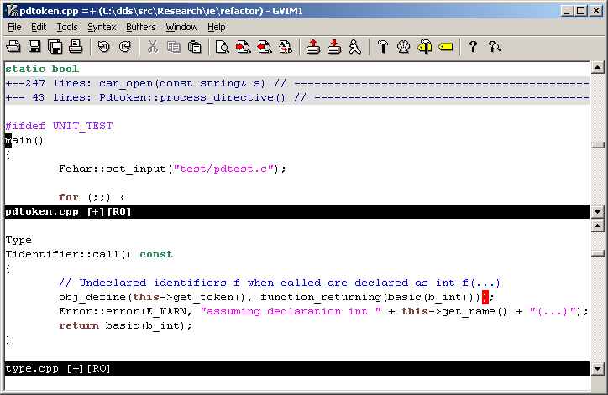Find next match using toolbar icon

tap(244, 47)
